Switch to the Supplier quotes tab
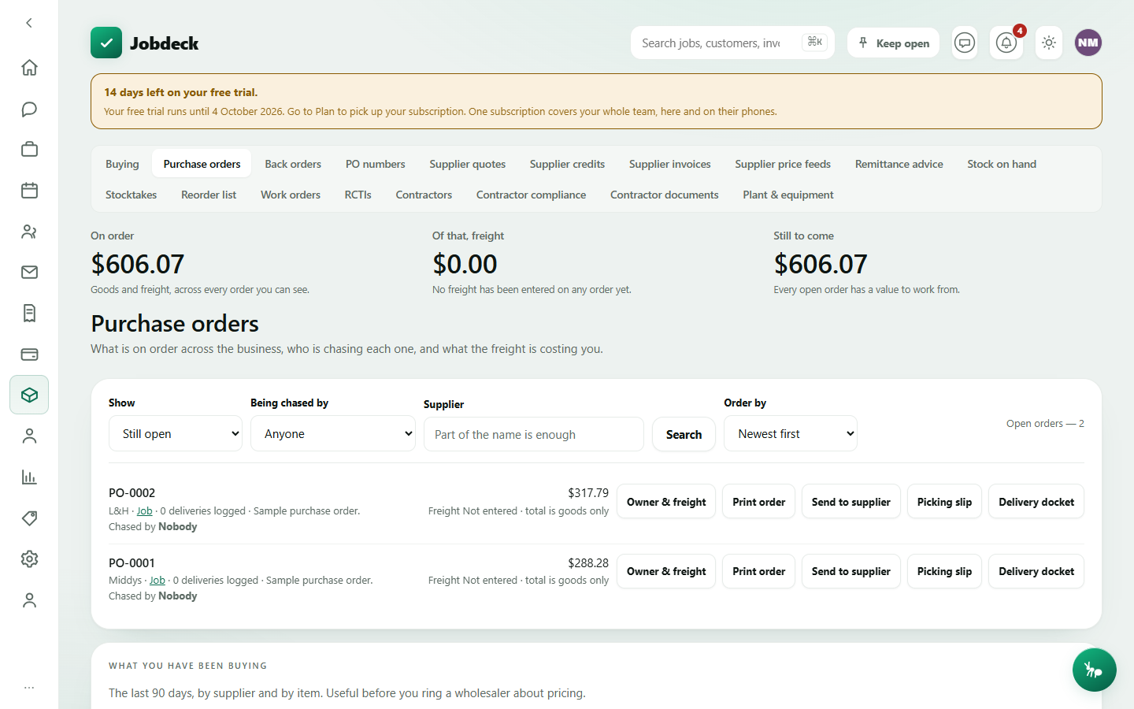 point(468,164)
